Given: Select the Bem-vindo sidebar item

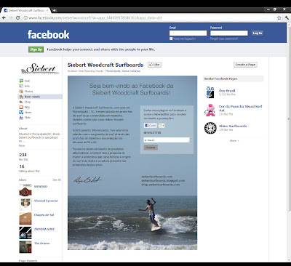Looking at the screenshot, I should pos(40,97).
